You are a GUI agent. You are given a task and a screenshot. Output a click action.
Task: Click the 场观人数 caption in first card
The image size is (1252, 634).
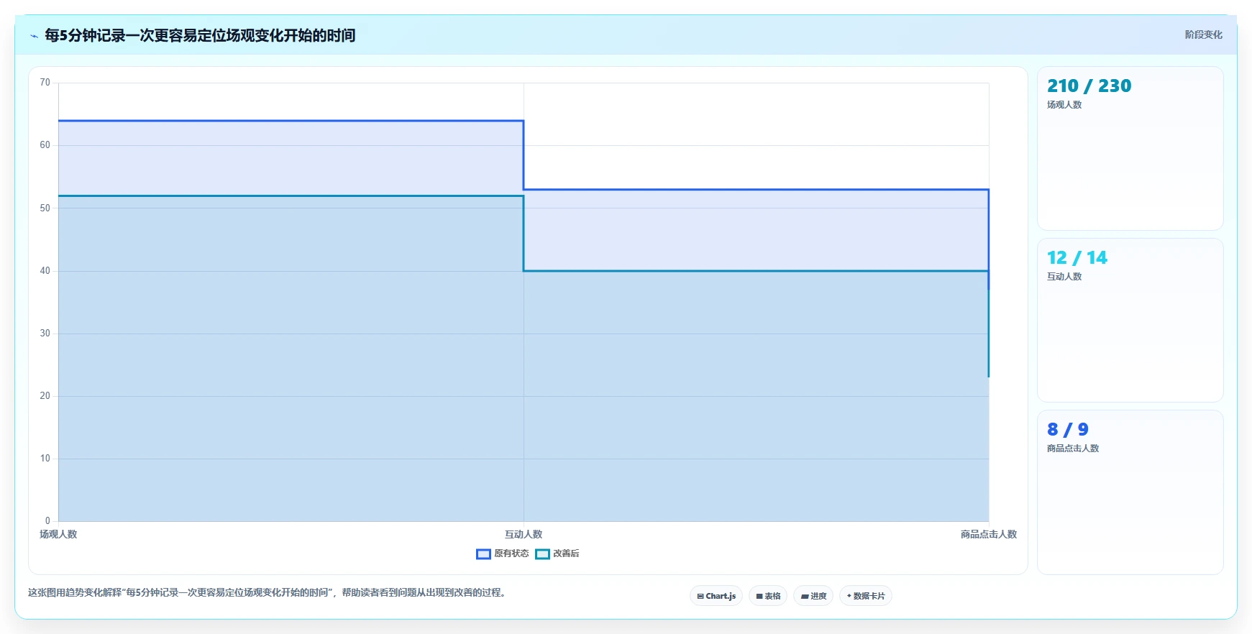click(x=1064, y=105)
